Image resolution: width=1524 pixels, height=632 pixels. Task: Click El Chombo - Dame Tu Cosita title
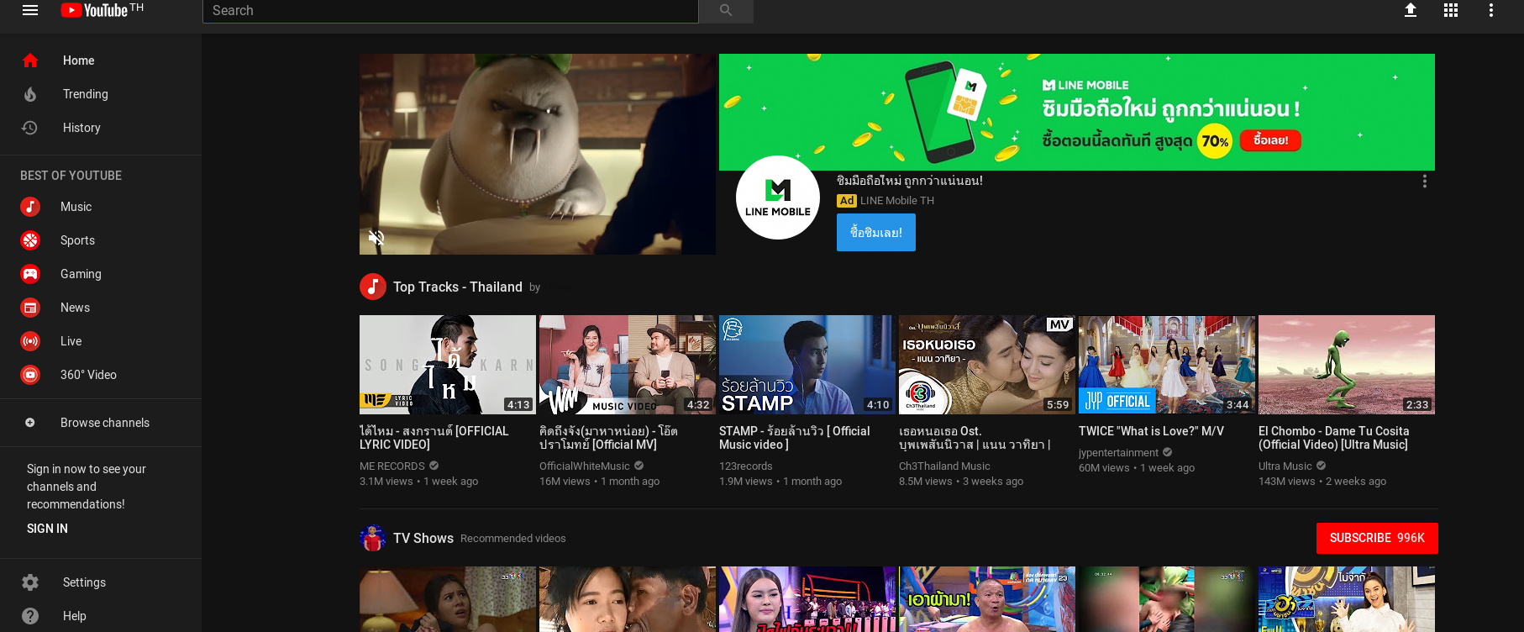point(1334,438)
